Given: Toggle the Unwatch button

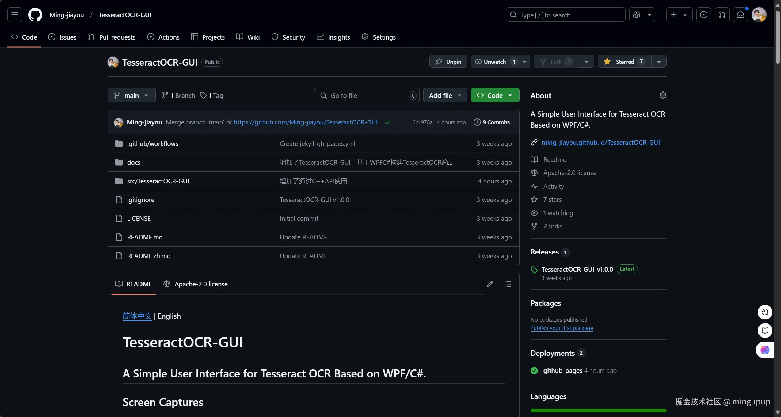Looking at the screenshot, I should (x=494, y=62).
